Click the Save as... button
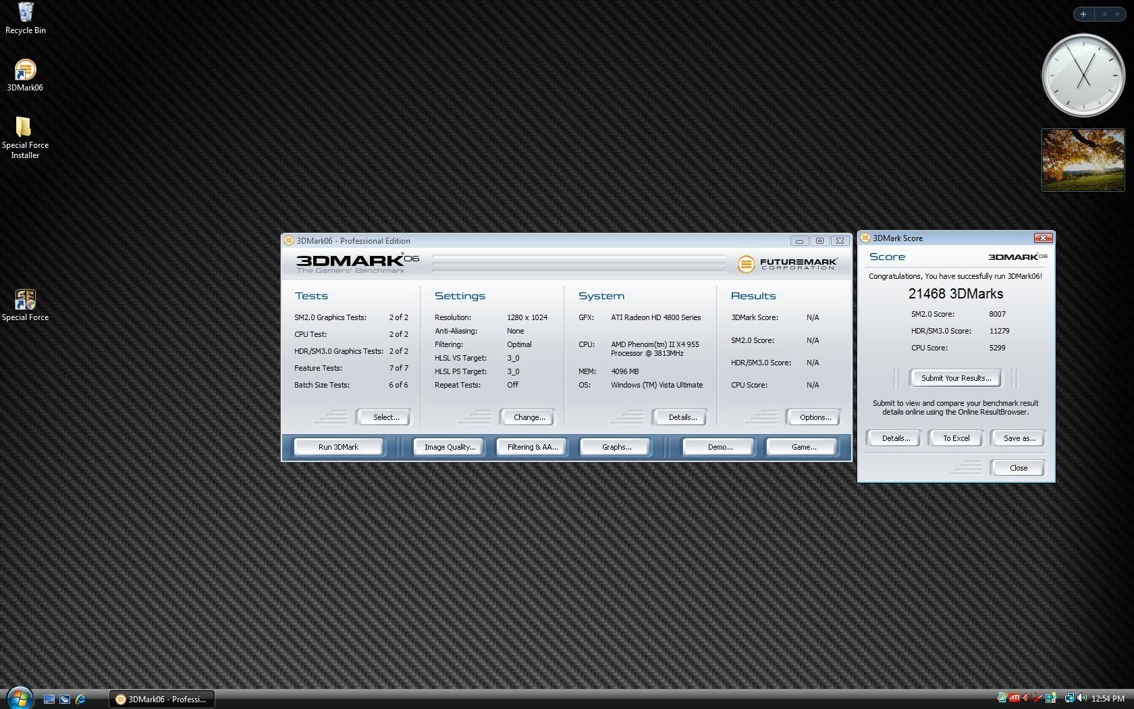The height and width of the screenshot is (709, 1134). pyautogui.click(x=1019, y=438)
